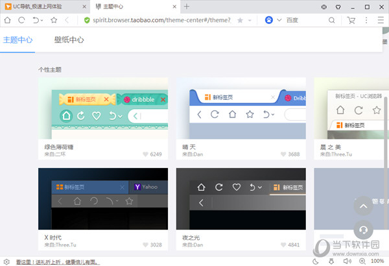The height and width of the screenshot is (266, 389).
Task: Toggle the sound speaker icon in the status bar
Action: click(347, 261)
